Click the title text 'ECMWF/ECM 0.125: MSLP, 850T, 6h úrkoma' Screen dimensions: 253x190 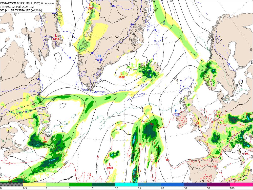click(27, 3)
